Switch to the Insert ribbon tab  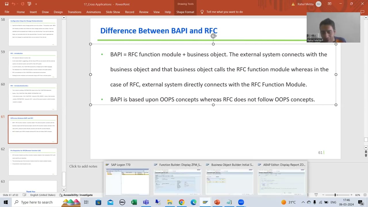33,12
